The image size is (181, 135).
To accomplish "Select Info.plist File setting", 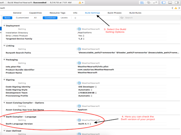I will 13,67.
